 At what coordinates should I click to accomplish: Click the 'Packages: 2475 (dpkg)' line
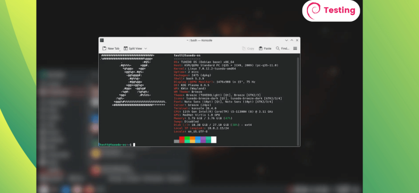tap(192, 75)
